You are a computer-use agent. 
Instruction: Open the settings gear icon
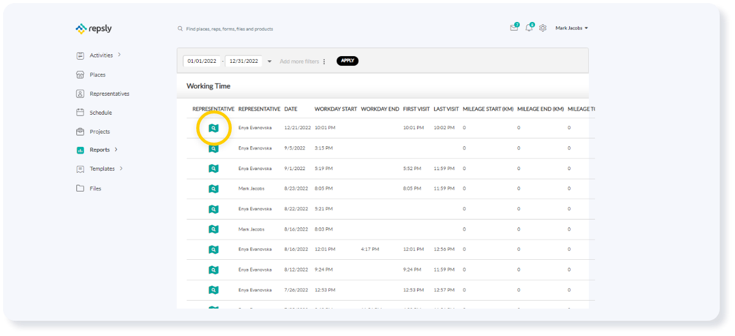(542, 28)
